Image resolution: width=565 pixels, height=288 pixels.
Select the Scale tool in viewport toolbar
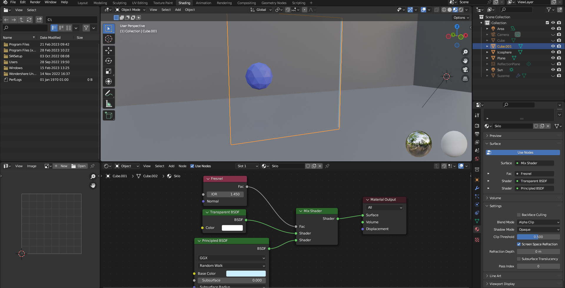(x=109, y=71)
